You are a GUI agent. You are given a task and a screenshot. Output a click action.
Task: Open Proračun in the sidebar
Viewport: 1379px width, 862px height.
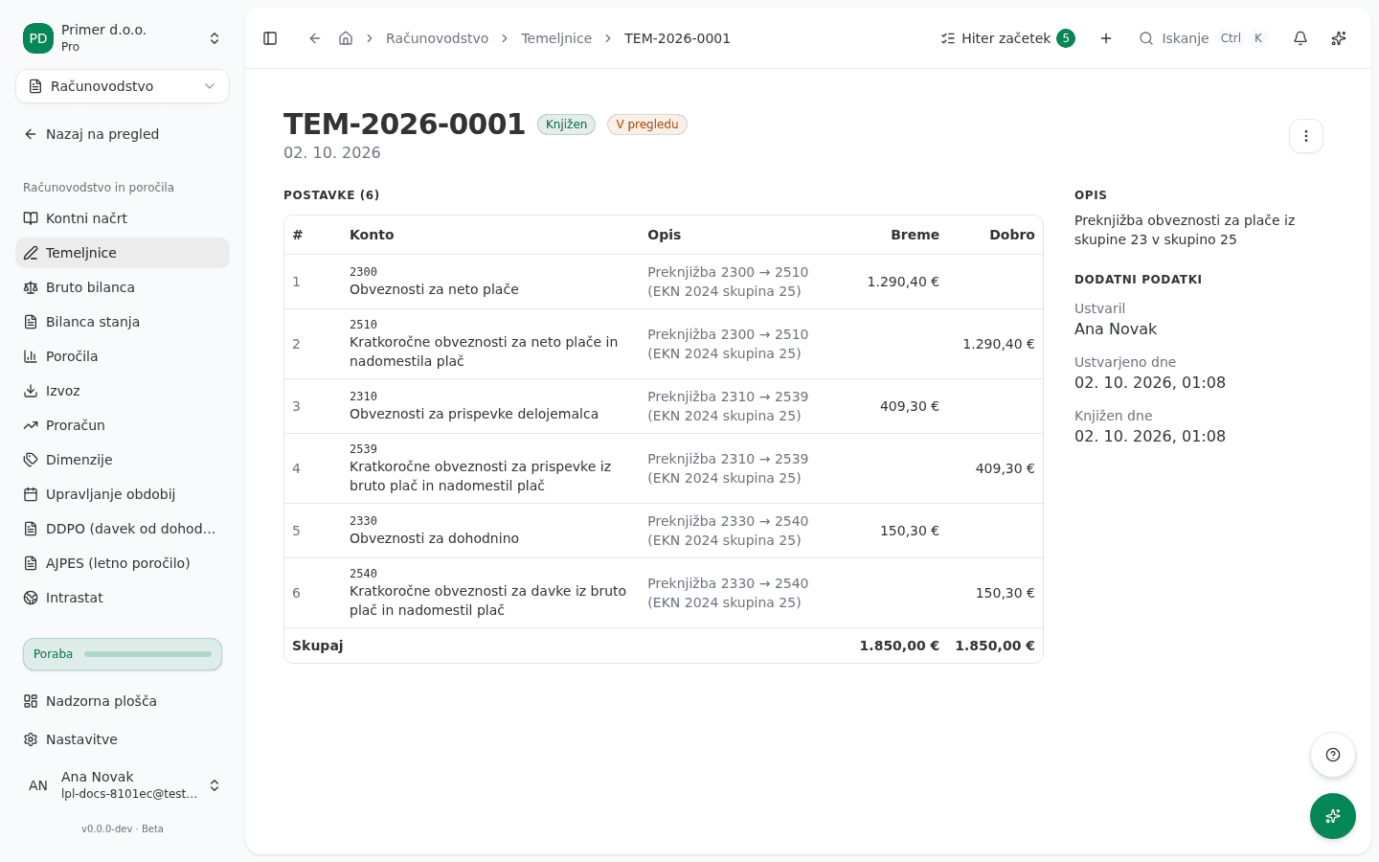coord(123,425)
